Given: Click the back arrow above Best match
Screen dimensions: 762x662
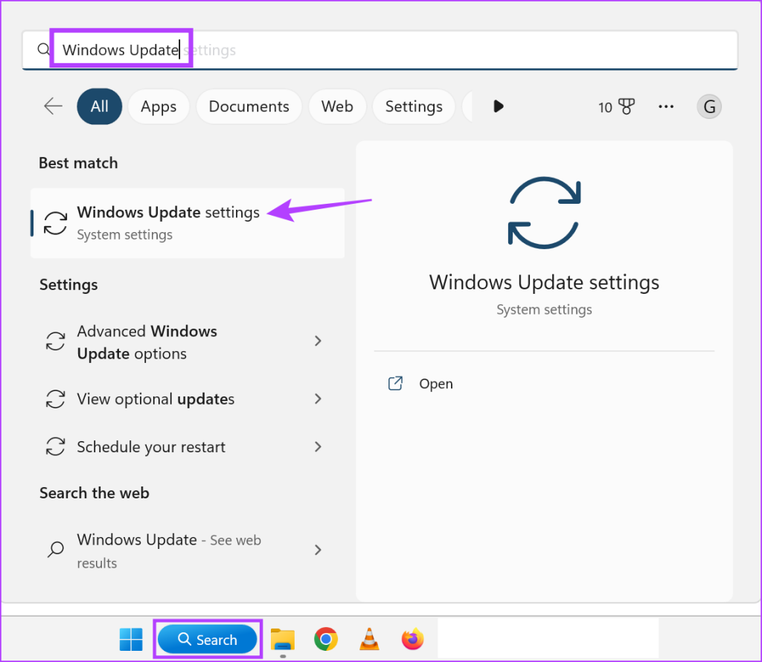Looking at the screenshot, I should tap(52, 106).
